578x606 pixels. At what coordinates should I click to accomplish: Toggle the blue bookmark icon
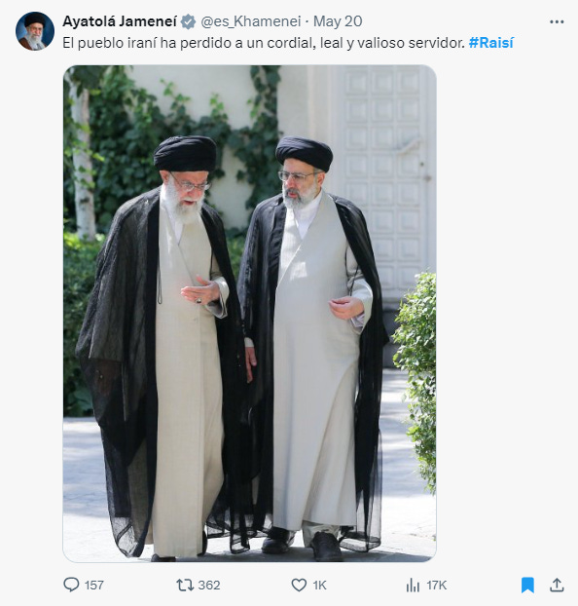tap(527, 585)
